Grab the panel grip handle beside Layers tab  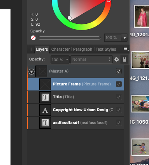click(x=31, y=49)
